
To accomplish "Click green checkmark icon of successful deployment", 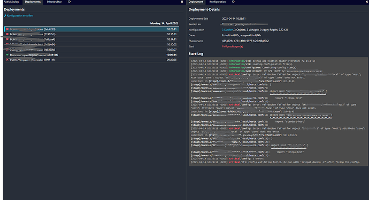I will (x=7, y=55).
